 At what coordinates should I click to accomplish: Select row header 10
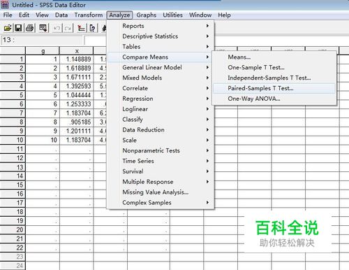[13, 140]
